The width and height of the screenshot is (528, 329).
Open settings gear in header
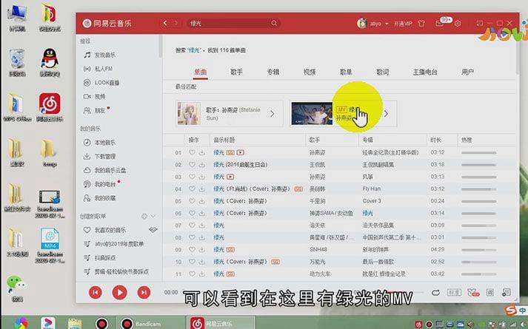[458, 24]
